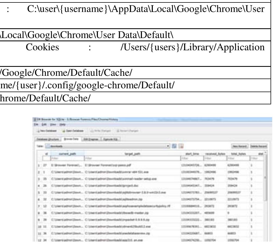Sort by the start_time column header
Screen dimensions: 273x244
pos(192,154)
